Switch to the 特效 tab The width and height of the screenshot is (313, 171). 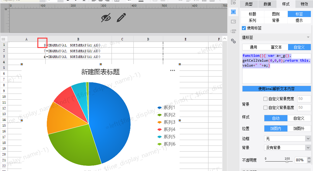[x=304, y=4]
